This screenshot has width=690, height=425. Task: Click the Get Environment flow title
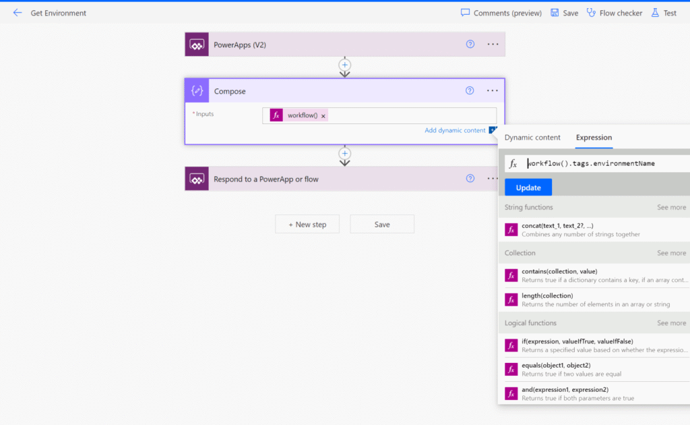point(58,13)
